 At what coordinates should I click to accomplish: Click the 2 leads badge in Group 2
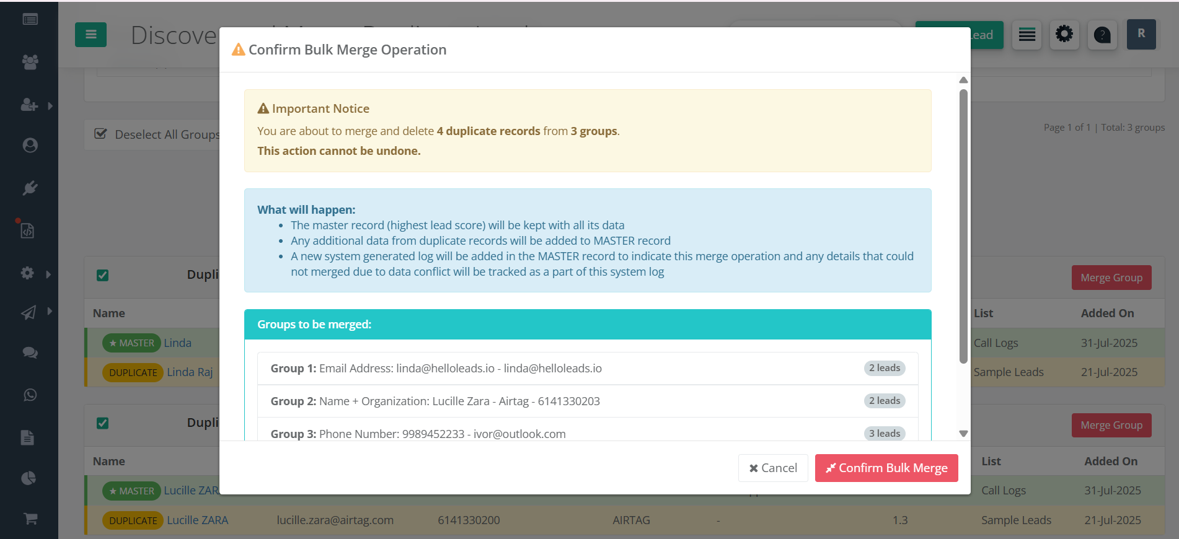[885, 401]
